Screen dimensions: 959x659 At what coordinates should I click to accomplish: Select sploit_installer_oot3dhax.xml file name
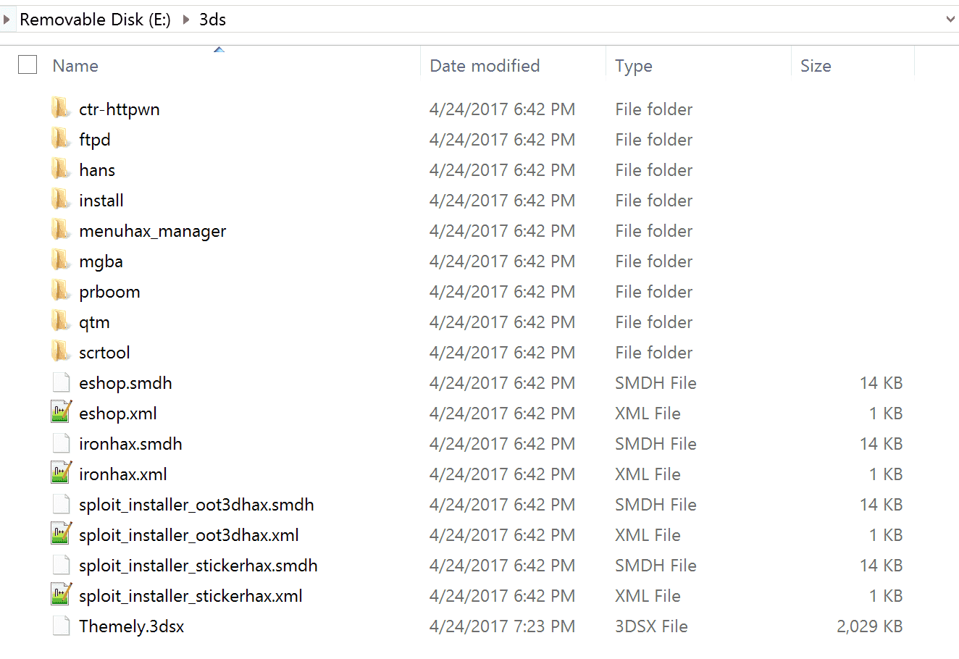tap(189, 535)
